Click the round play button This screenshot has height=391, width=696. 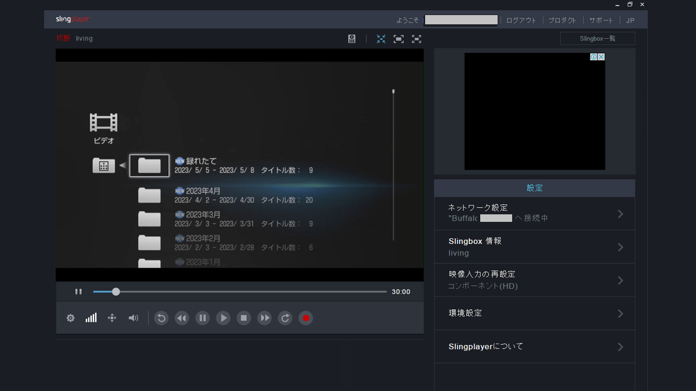click(x=223, y=318)
